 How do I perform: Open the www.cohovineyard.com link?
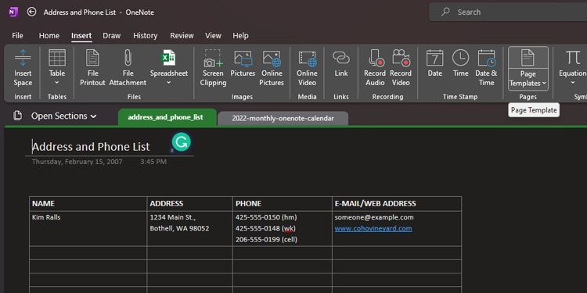pos(373,228)
